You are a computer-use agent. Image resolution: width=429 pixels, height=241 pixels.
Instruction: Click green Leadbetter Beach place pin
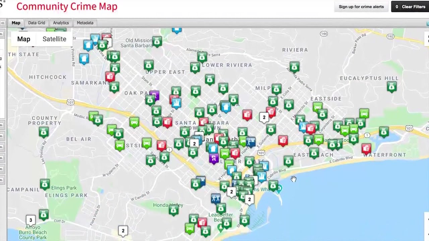tap(221, 228)
